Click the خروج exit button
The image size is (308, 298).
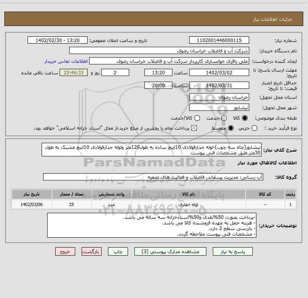(x=65, y=252)
